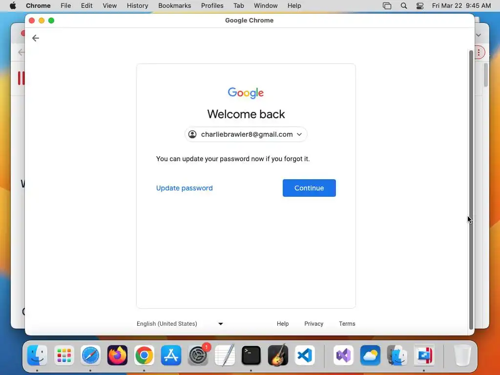The width and height of the screenshot is (500, 375).
Task: Open Spotlight search in menu bar
Action: 404,6
